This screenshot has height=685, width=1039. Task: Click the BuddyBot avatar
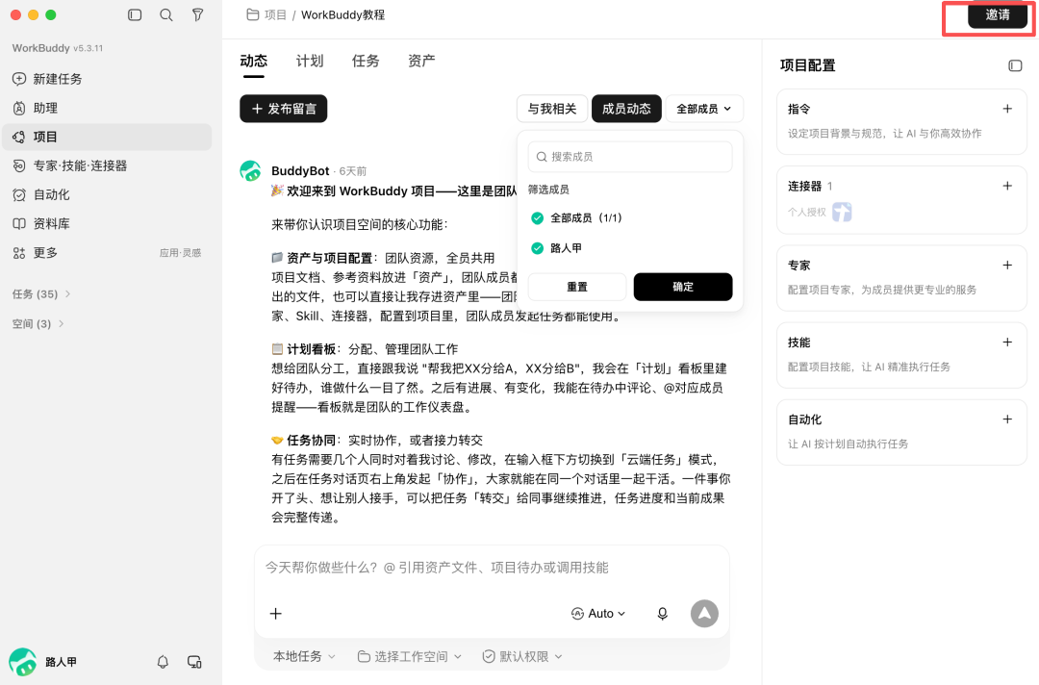click(250, 171)
